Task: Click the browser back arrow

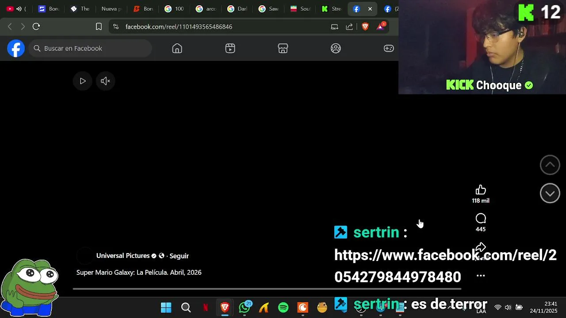Action: (x=10, y=26)
